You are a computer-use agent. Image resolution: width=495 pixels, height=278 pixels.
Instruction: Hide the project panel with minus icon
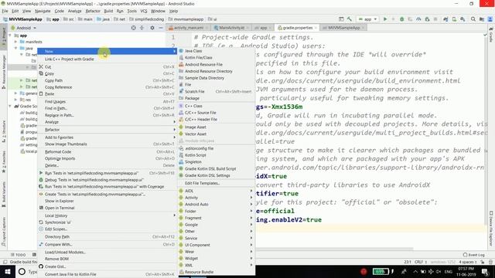[x=161, y=28]
